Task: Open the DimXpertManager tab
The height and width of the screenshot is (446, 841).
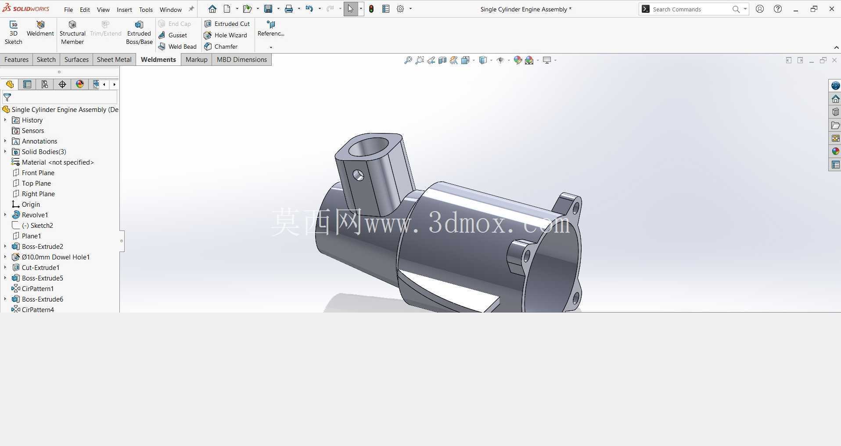Action: 62,84
